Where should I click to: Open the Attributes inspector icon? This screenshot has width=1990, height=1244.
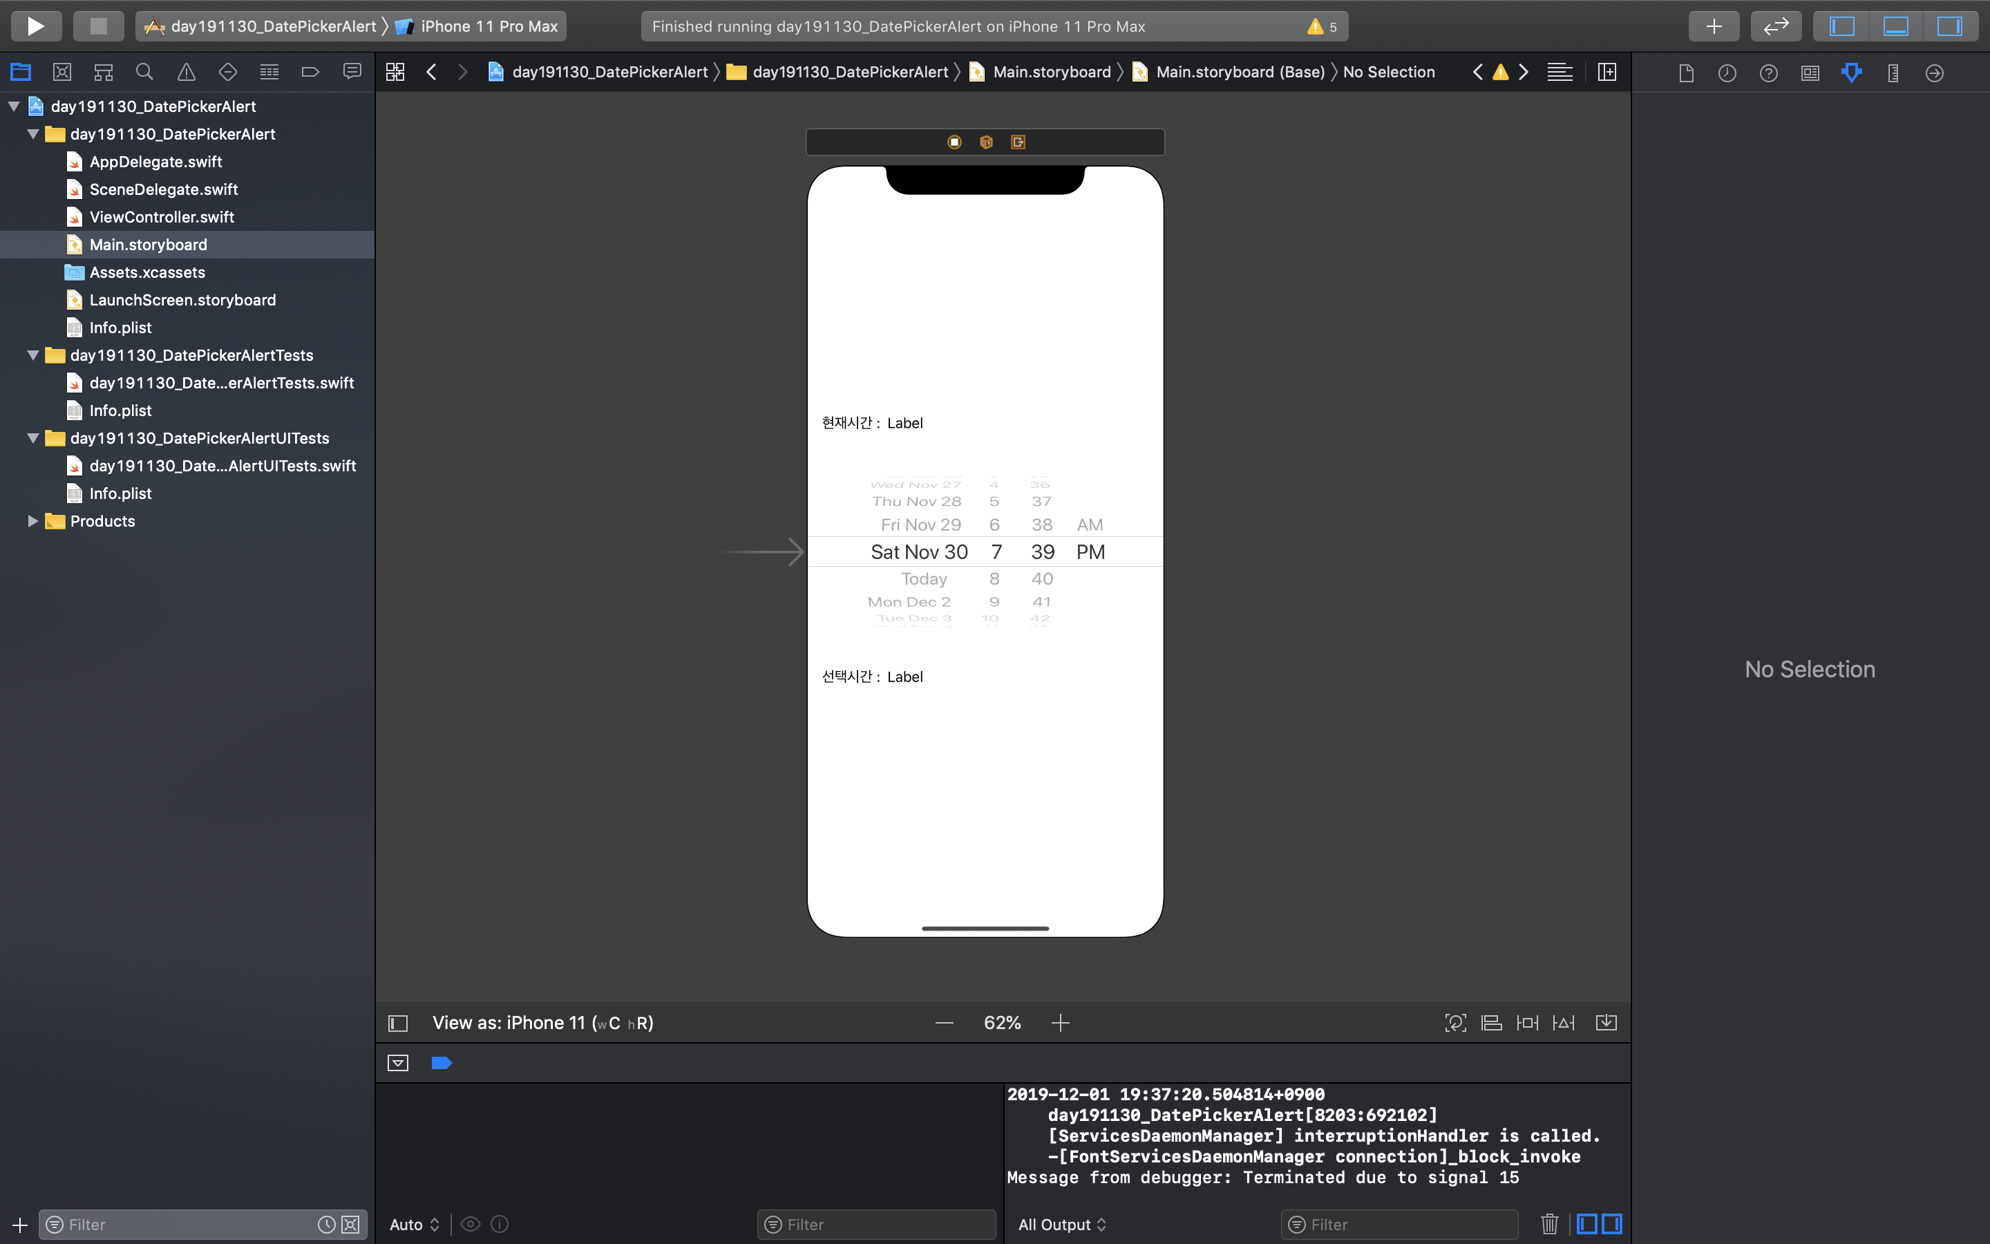(1851, 73)
